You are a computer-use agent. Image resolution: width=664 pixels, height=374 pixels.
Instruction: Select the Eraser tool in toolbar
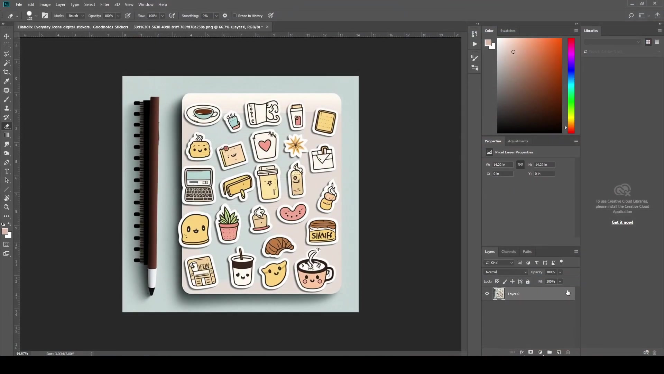pos(7,126)
